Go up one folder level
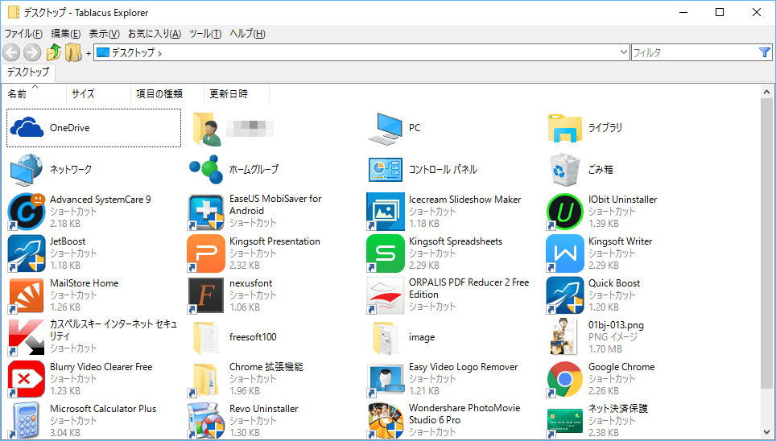This screenshot has width=776, height=441. pyautogui.click(x=53, y=52)
